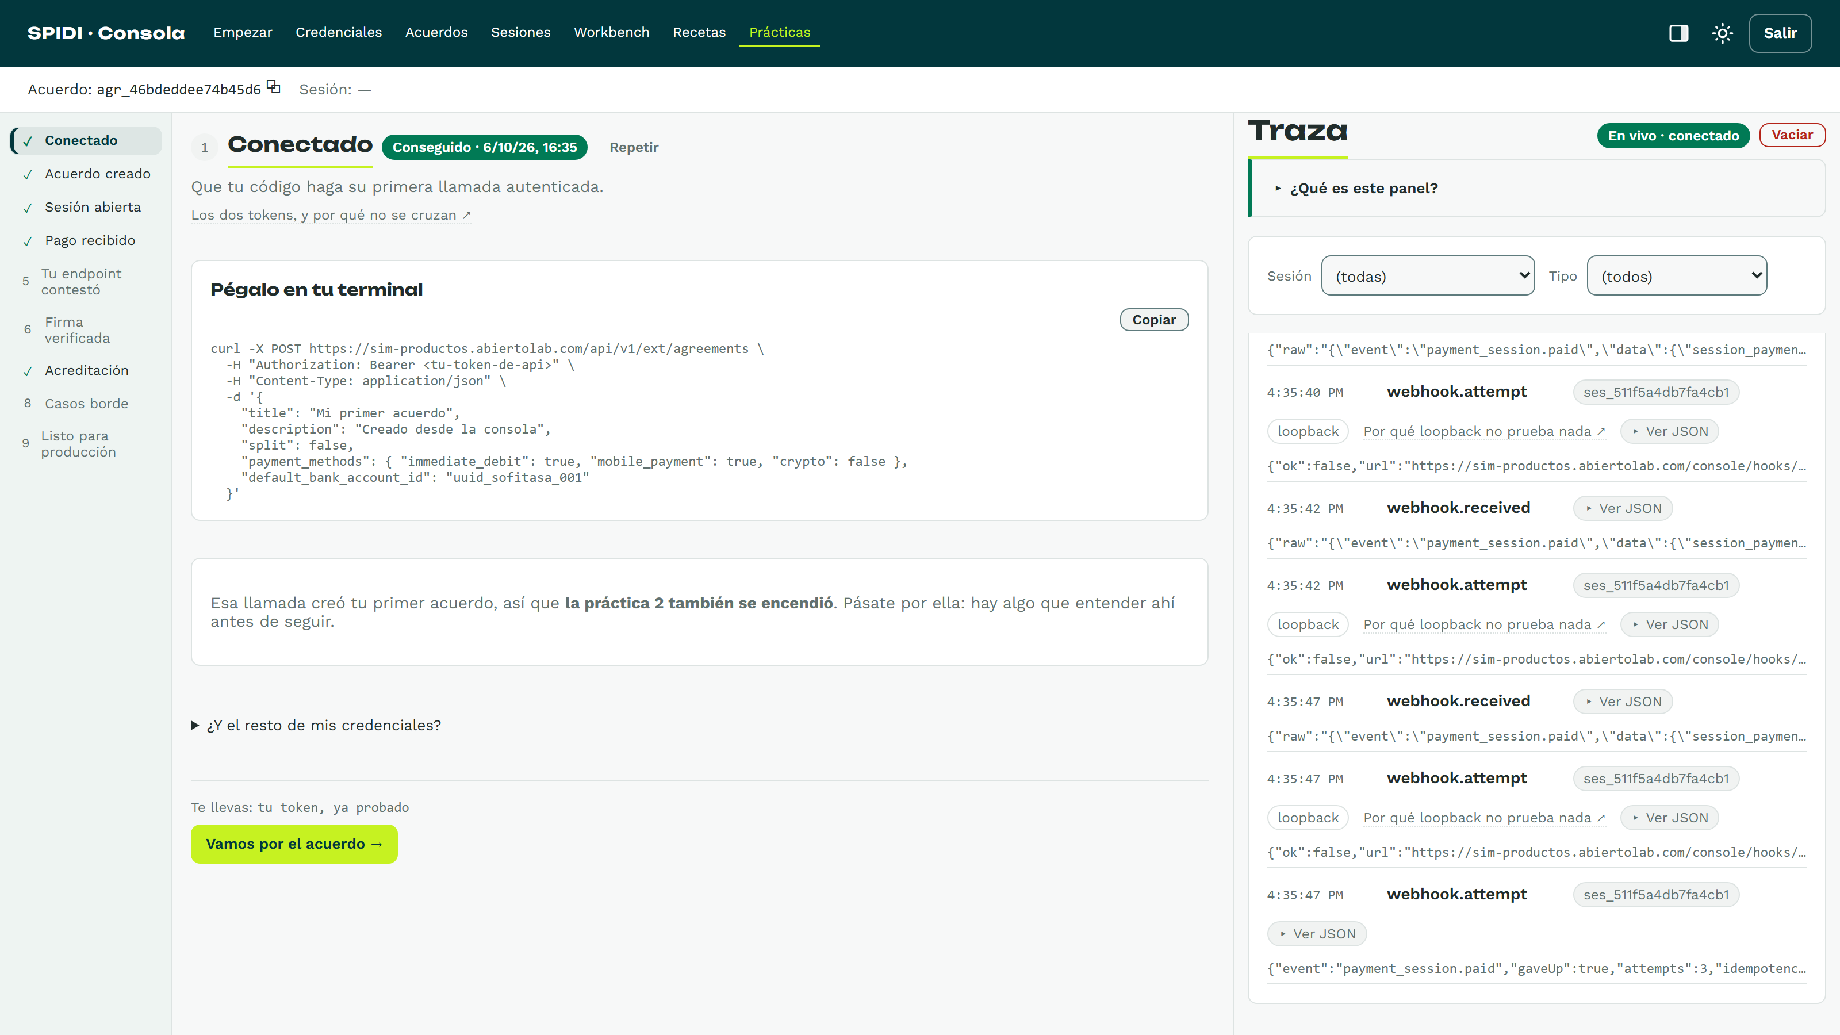The width and height of the screenshot is (1840, 1035).
Task: Copy the curl command with Copiar
Action: tap(1153, 320)
